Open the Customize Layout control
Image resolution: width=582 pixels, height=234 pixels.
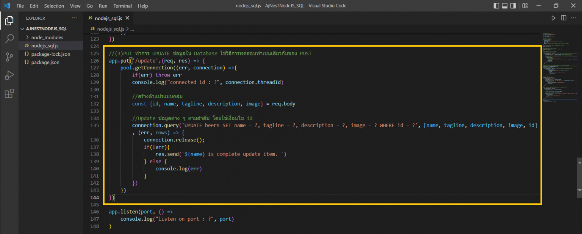[524, 6]
